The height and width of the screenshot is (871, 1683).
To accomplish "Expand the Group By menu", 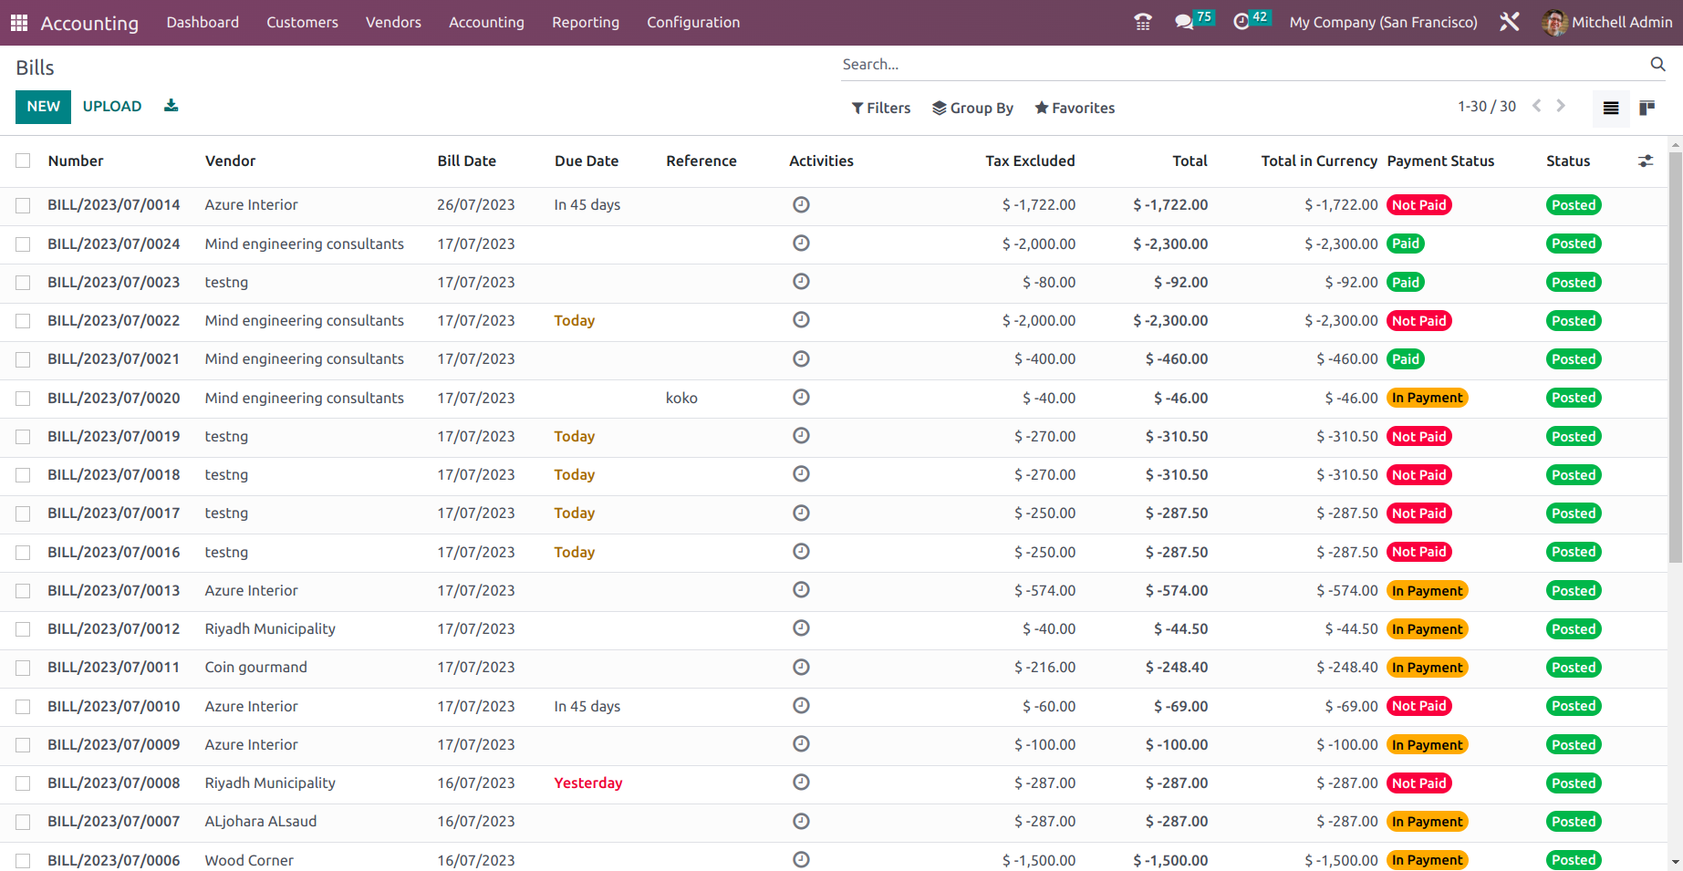I will (972, 108).
